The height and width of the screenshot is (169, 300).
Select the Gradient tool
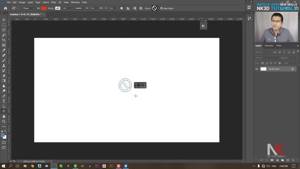click(x=4, y=81)
